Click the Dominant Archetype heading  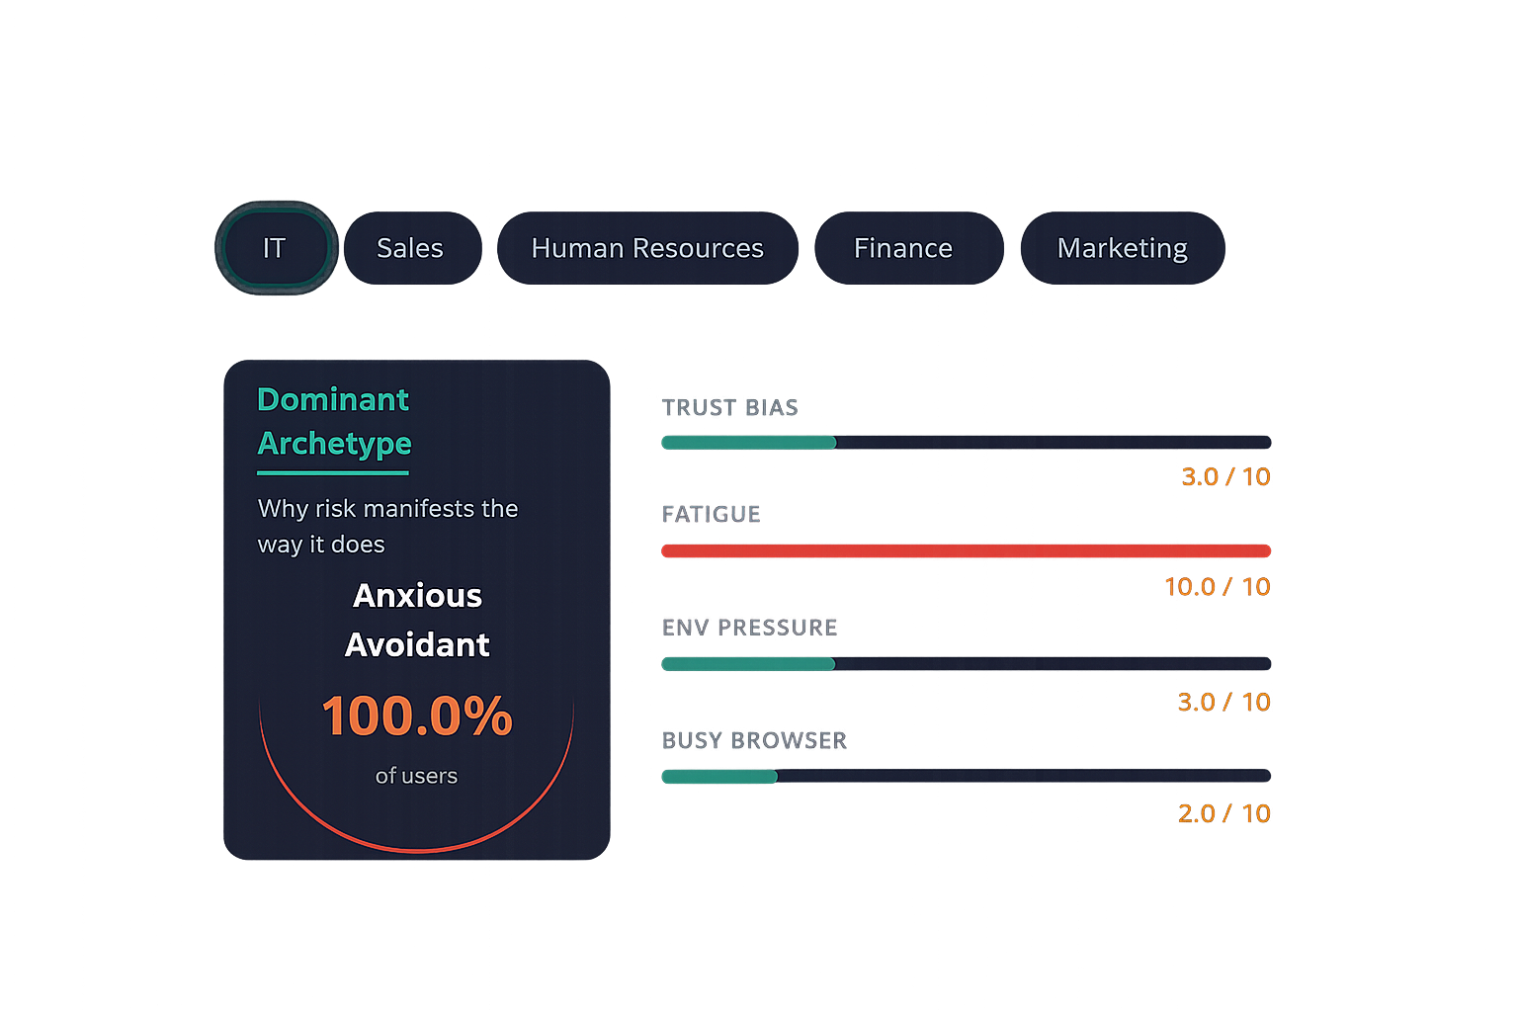[x=334, y=422]
